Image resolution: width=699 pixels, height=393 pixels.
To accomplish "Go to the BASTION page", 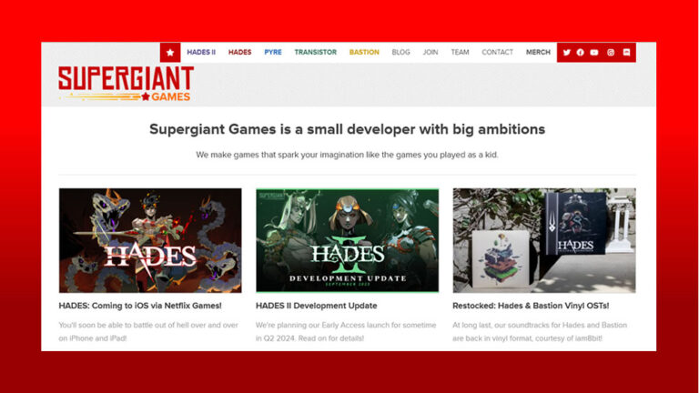I will 364,52.
